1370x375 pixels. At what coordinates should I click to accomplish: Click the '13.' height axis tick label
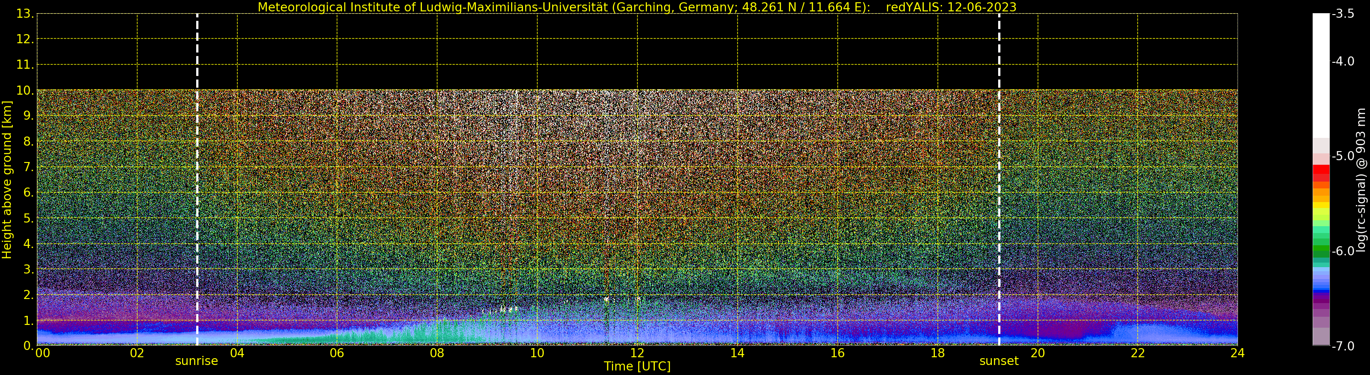point(25,14)
